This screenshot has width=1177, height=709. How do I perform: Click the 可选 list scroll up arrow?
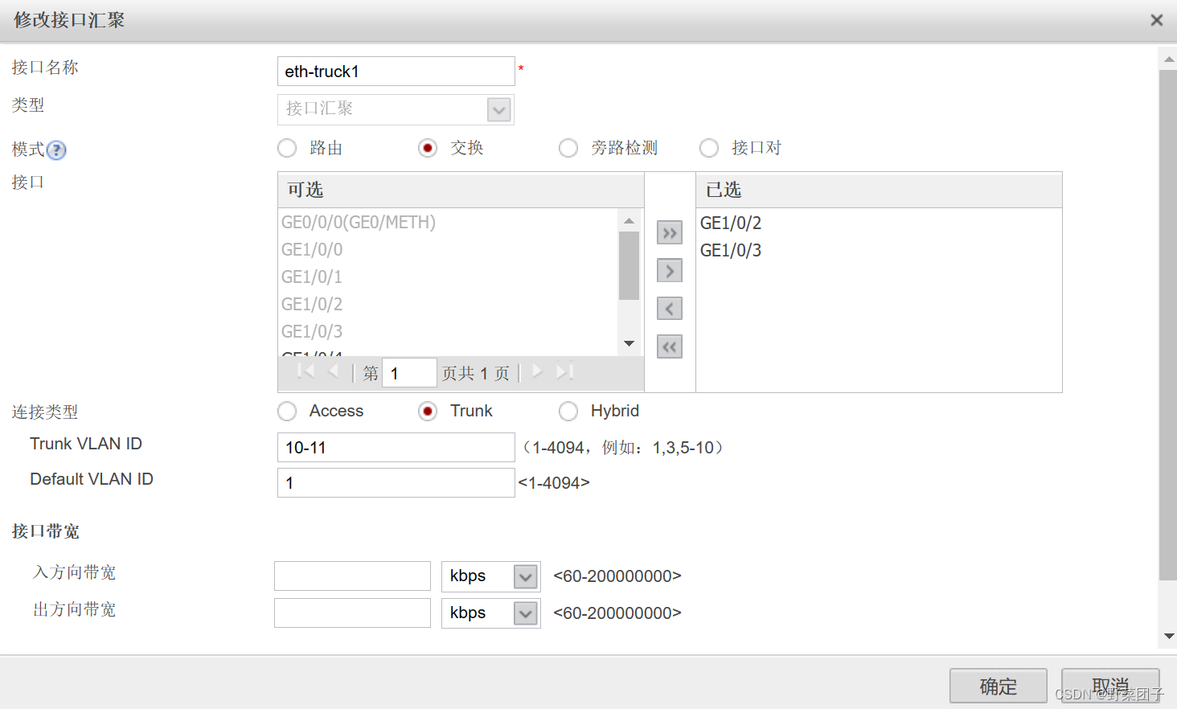(630, 220)
